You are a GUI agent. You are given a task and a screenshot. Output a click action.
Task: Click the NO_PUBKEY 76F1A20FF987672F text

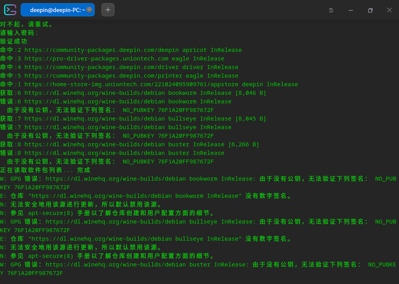168,110
